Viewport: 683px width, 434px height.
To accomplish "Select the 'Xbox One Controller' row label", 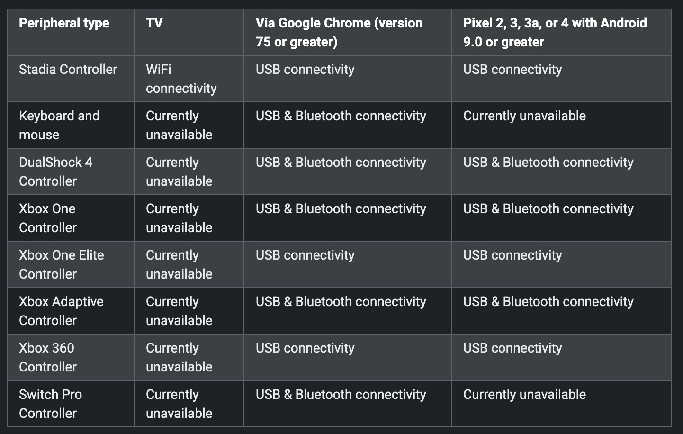I will (x=48, y=218).
